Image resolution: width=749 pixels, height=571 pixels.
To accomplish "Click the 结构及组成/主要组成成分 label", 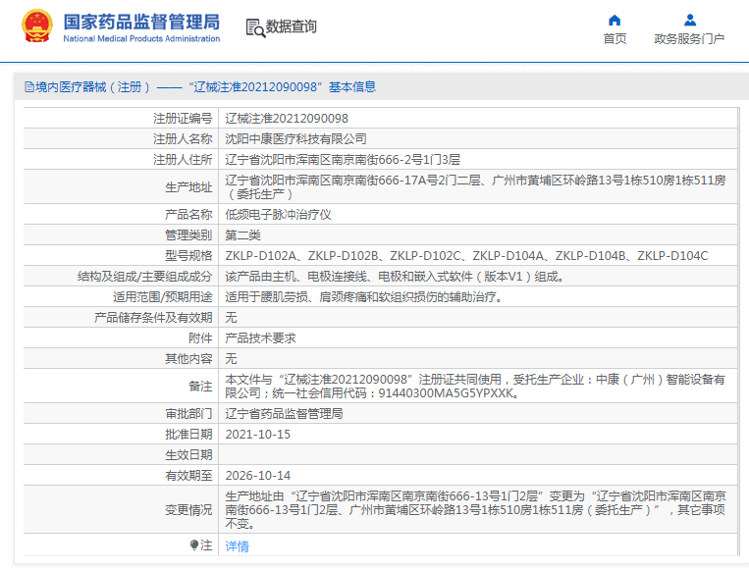I will pyautogui.click(x=144, y=277).
